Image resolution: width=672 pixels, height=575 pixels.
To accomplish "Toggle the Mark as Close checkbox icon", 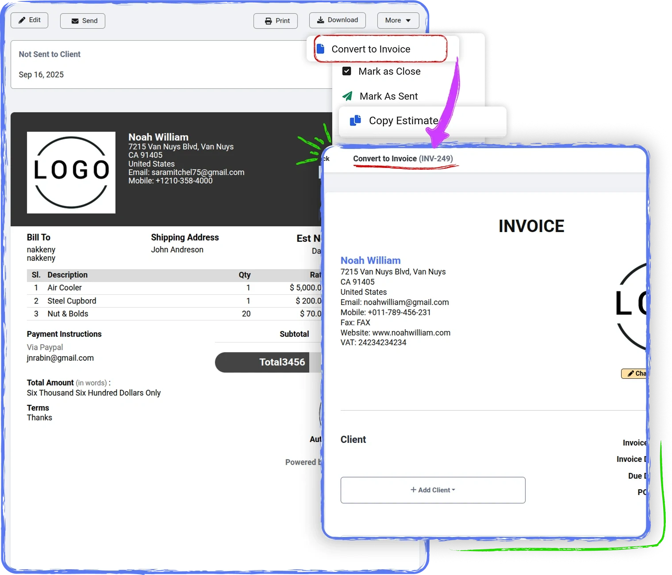I will (347, 71).
